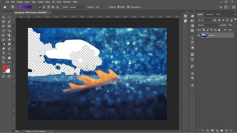237x133 pixels.
Task: Select the Clone Stamp tool
Action: (x=9, y=35)
